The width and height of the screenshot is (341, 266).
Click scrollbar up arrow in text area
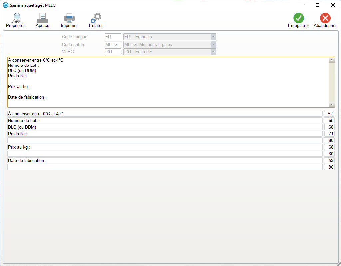tap(332, 60)
